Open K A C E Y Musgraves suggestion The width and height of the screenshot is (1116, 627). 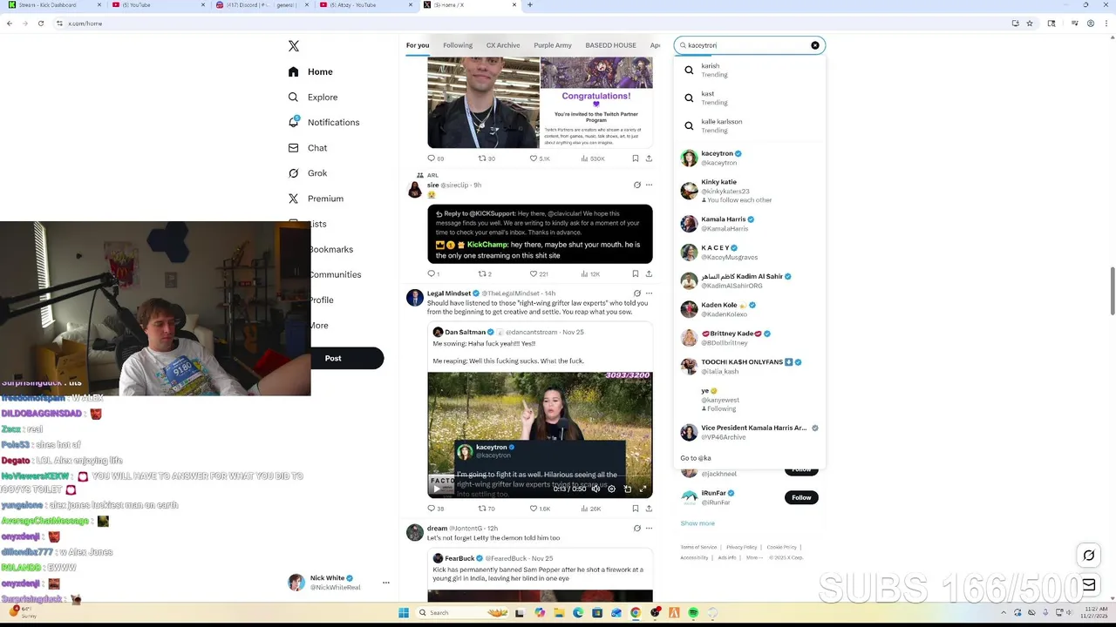749,253
